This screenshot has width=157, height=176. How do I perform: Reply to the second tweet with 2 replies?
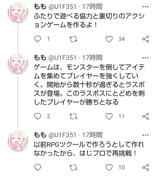38,116
